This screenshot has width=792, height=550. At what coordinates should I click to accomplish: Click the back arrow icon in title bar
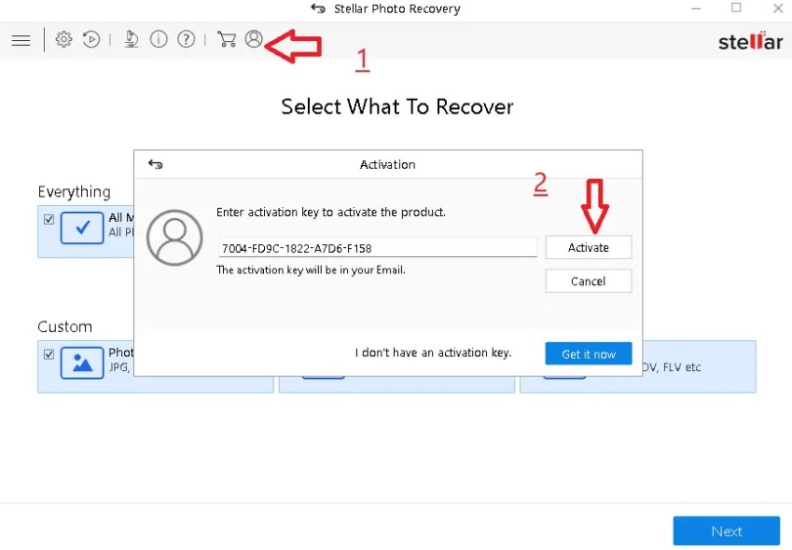(x=318, y=9)
